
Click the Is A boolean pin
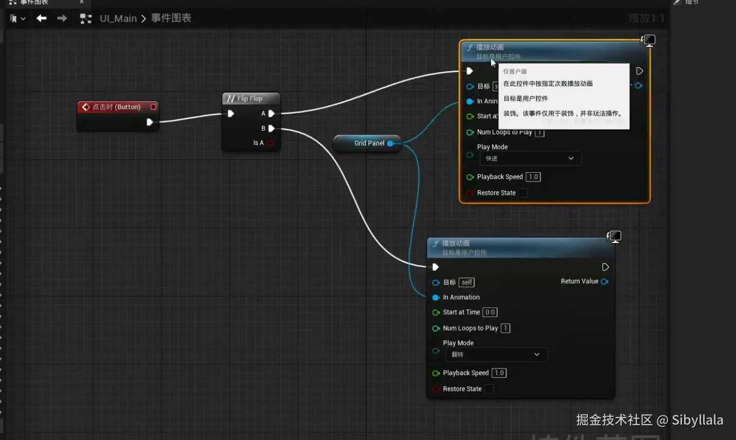(271, 143)
